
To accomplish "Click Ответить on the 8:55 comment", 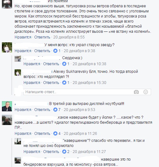I will click(42, 37).
